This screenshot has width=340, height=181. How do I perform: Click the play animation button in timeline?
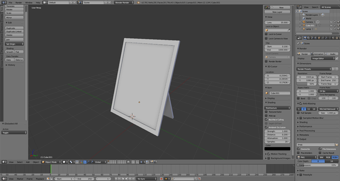pos(127,179)
